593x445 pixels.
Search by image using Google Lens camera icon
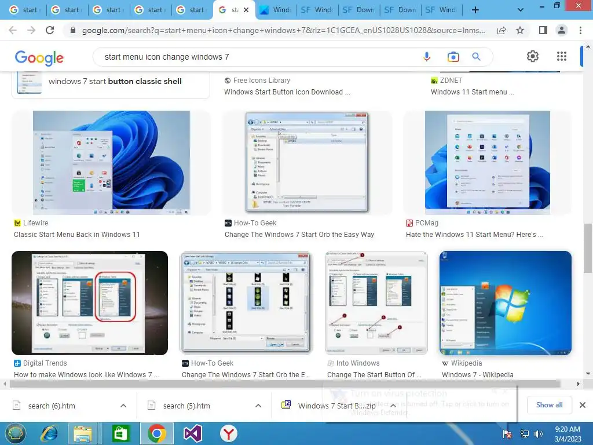pyautogui.click(x=453, y=57)
